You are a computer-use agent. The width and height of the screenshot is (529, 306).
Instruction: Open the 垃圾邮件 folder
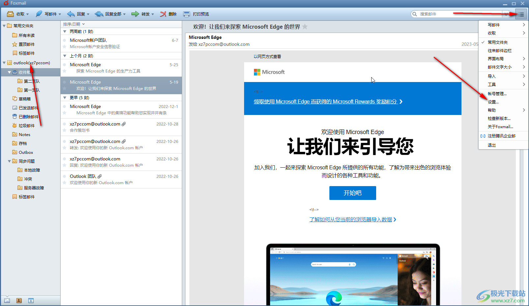tap(26, 125)
